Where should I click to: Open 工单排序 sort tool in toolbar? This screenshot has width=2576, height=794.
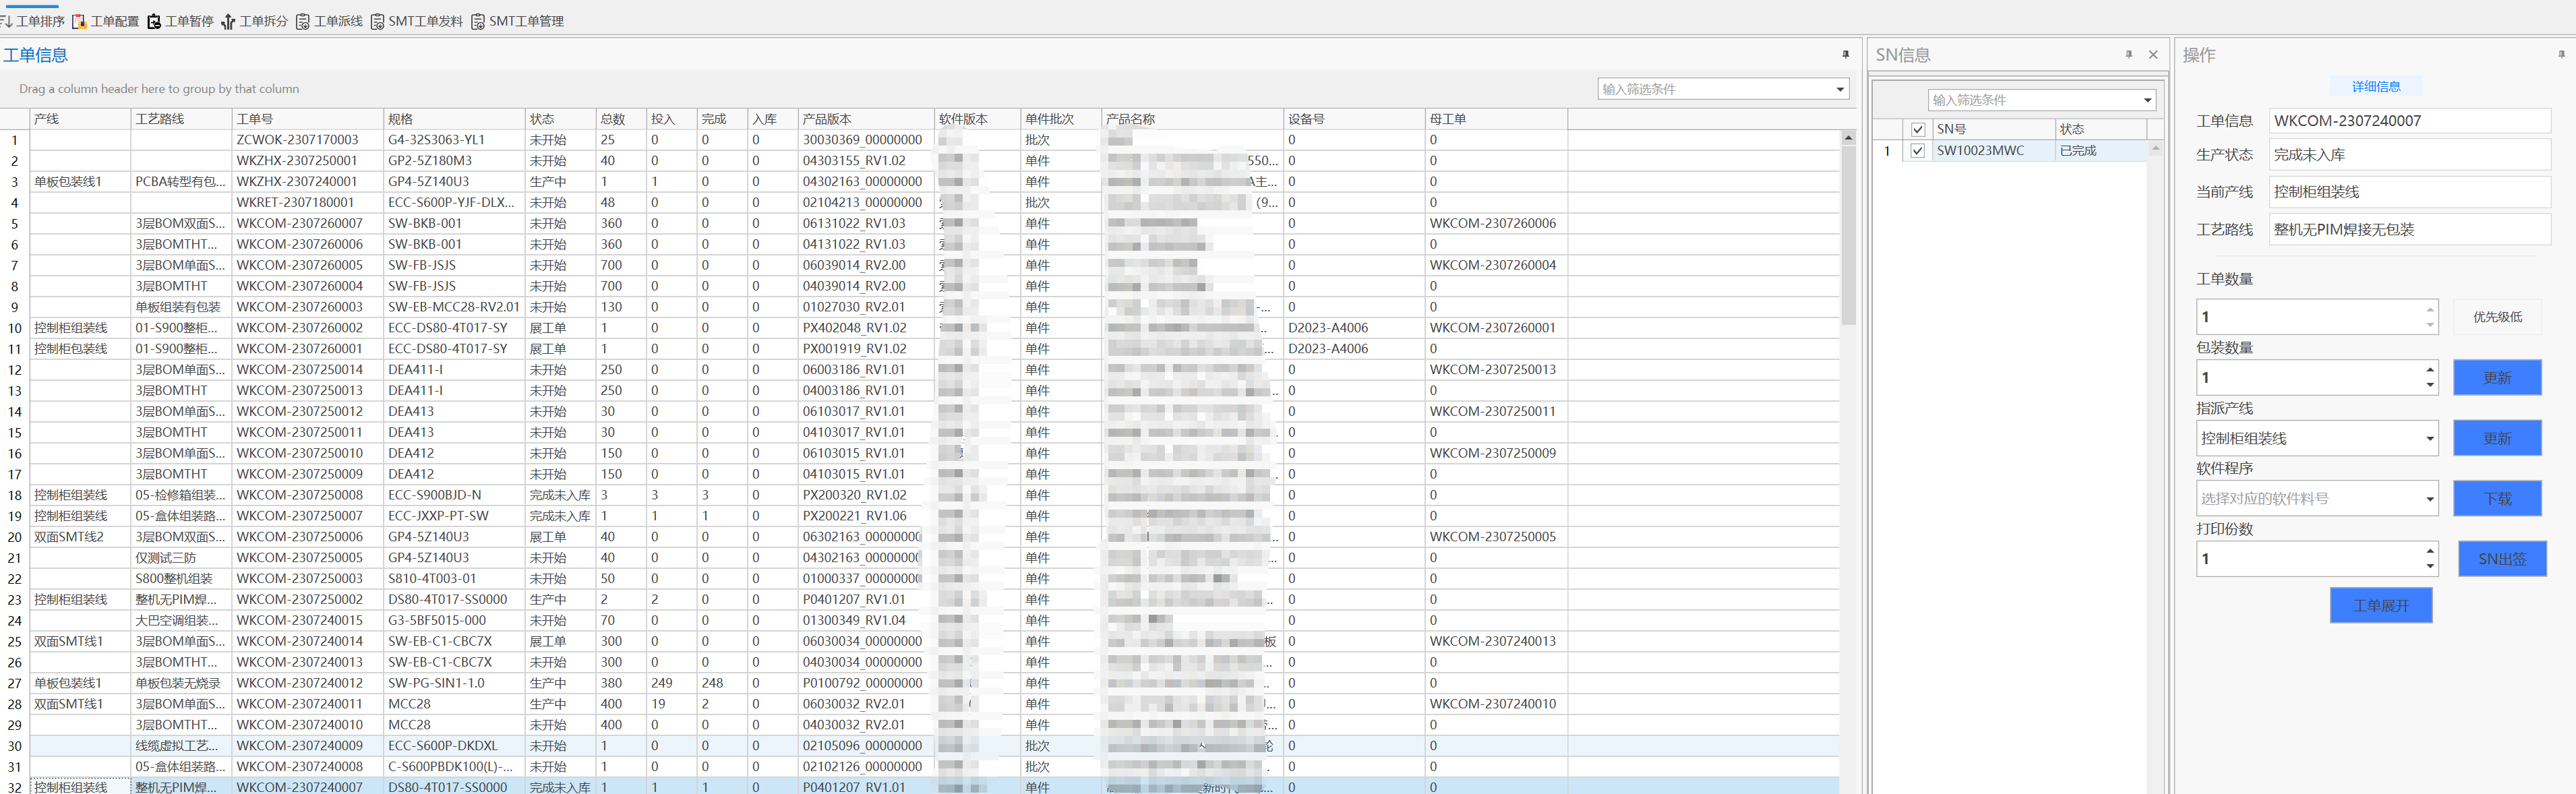pyautogui.click(x=33, y=21)
